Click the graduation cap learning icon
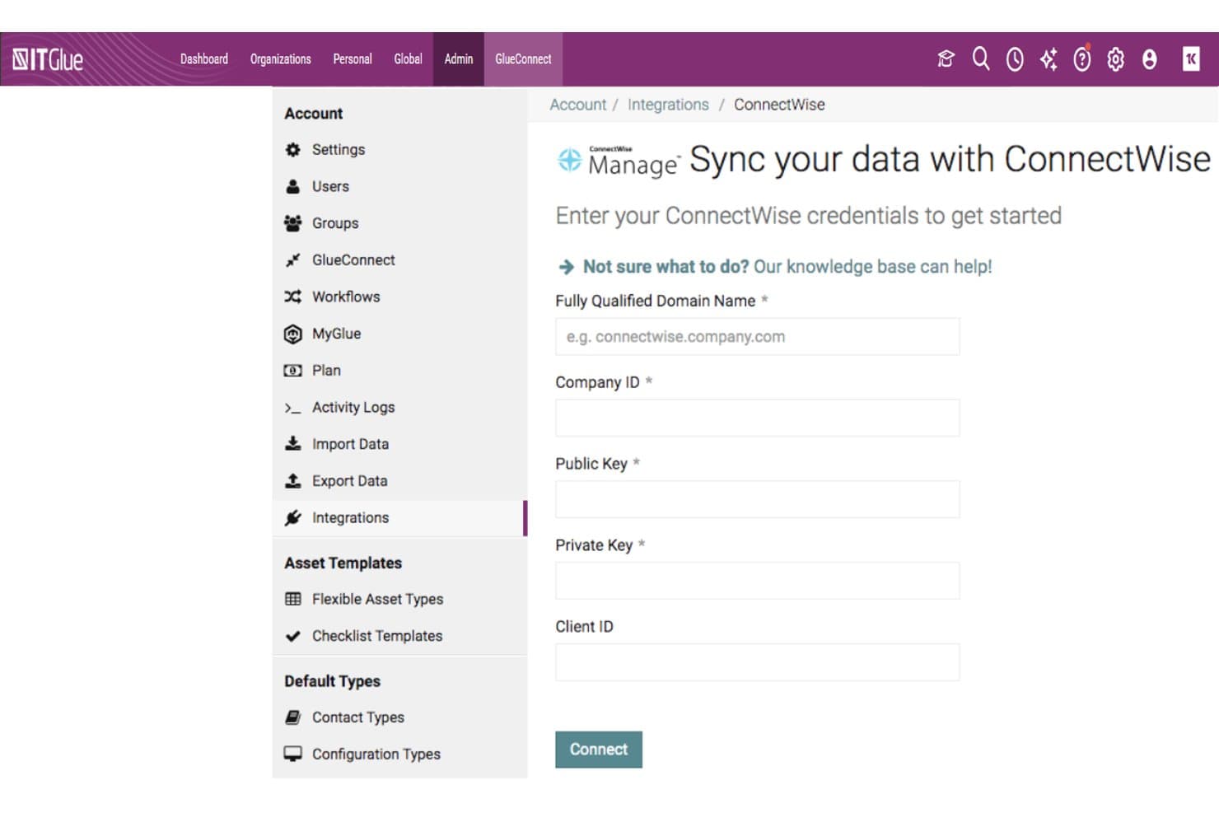1219x813 pixels. click(946, 58)
